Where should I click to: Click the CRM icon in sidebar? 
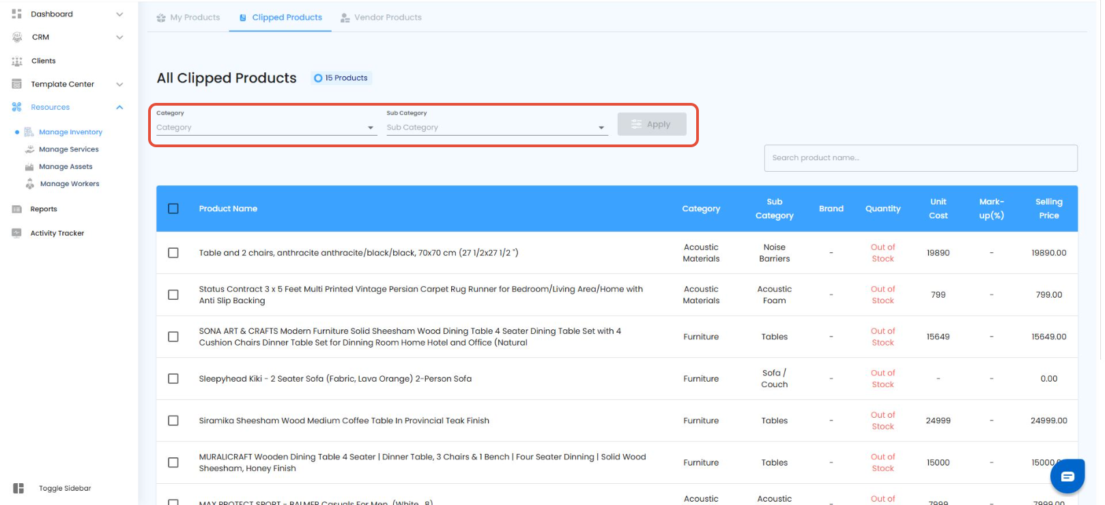click(x=17, y=37)
